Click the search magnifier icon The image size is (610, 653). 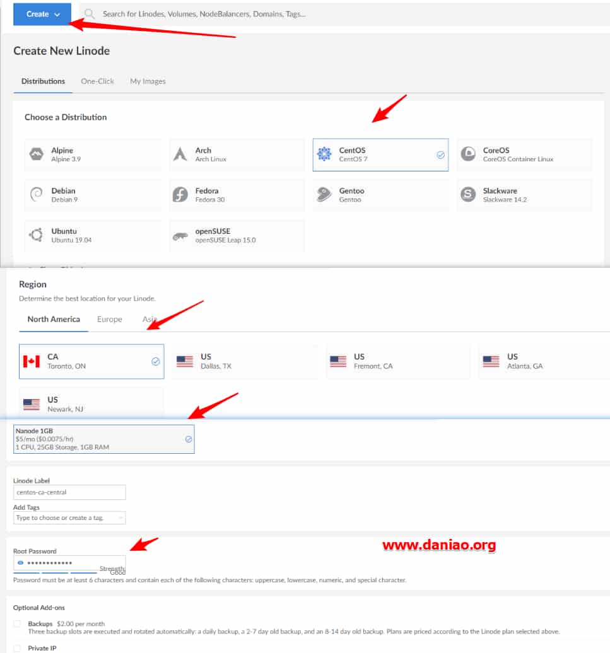(89, 14)
